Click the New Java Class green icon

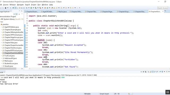click(47, 8)
